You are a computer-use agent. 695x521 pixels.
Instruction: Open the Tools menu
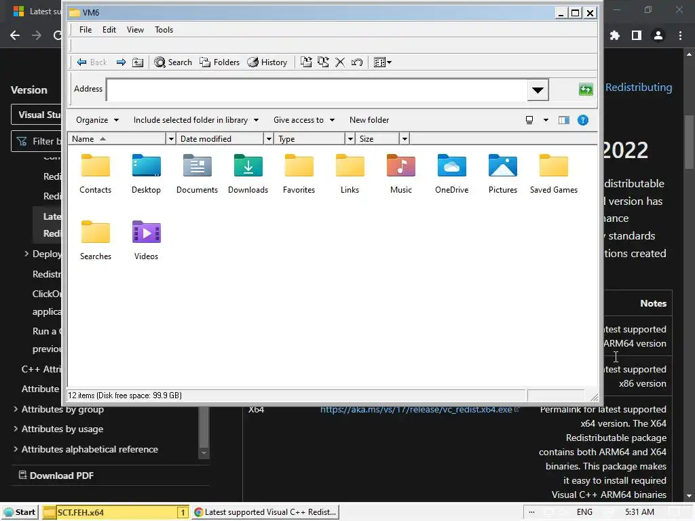(164, 30)
